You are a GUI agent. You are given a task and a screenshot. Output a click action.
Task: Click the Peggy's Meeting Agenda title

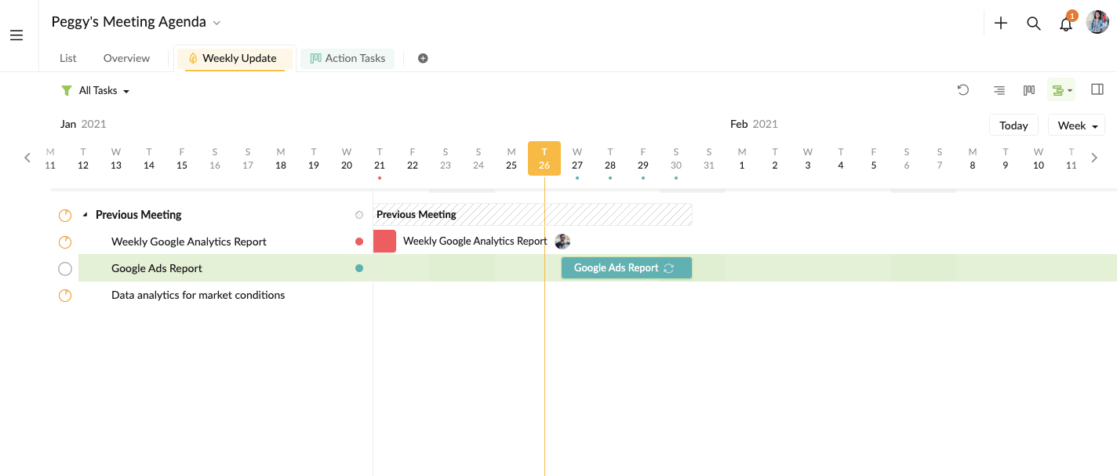129,22
